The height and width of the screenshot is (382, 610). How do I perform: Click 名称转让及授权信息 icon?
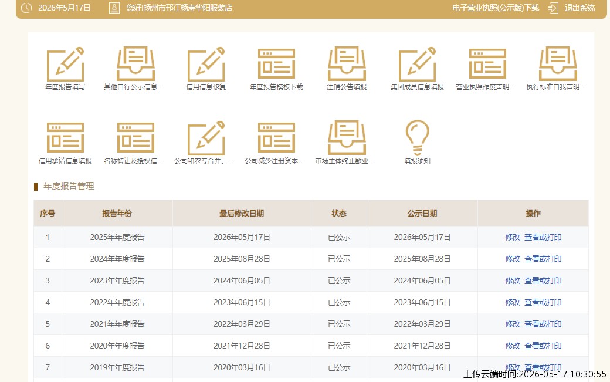135,138
